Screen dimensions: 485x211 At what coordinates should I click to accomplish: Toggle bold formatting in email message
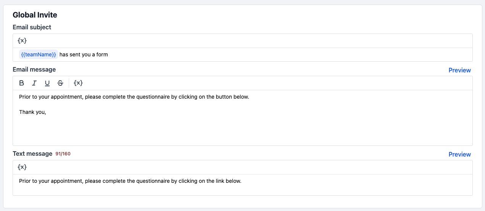pyautogui.click(x=22, y=83)
